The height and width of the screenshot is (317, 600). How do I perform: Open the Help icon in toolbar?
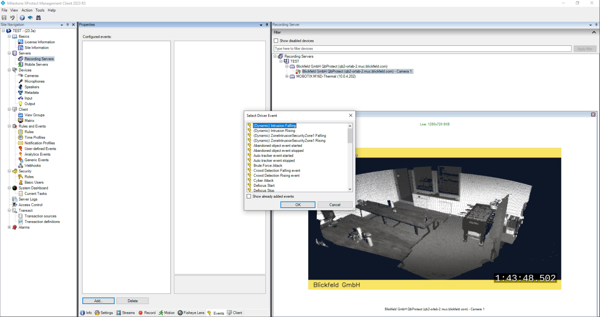coord(22,18)
